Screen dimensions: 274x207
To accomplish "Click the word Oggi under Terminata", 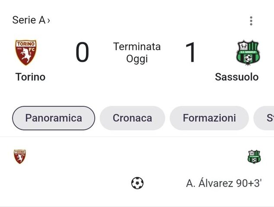I will [x=137, y=59].
